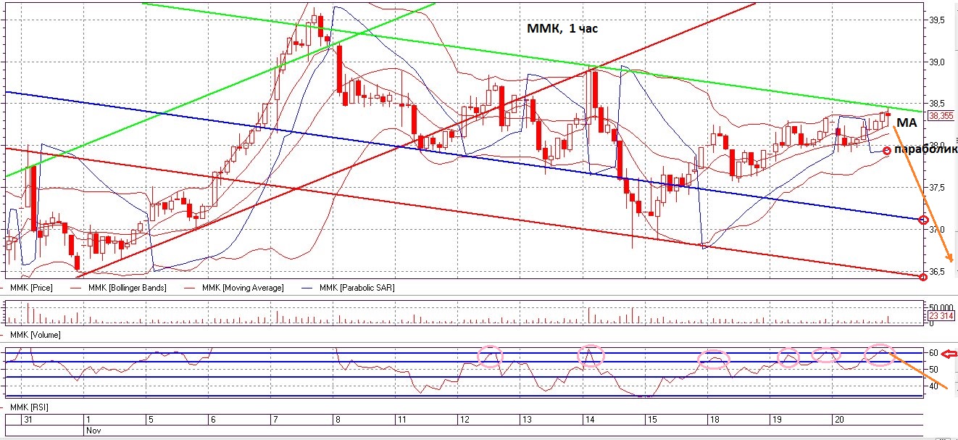Select date 31 on the time axis
The width and height of the screenshot is (958, 440).
[x=29, y=420]
